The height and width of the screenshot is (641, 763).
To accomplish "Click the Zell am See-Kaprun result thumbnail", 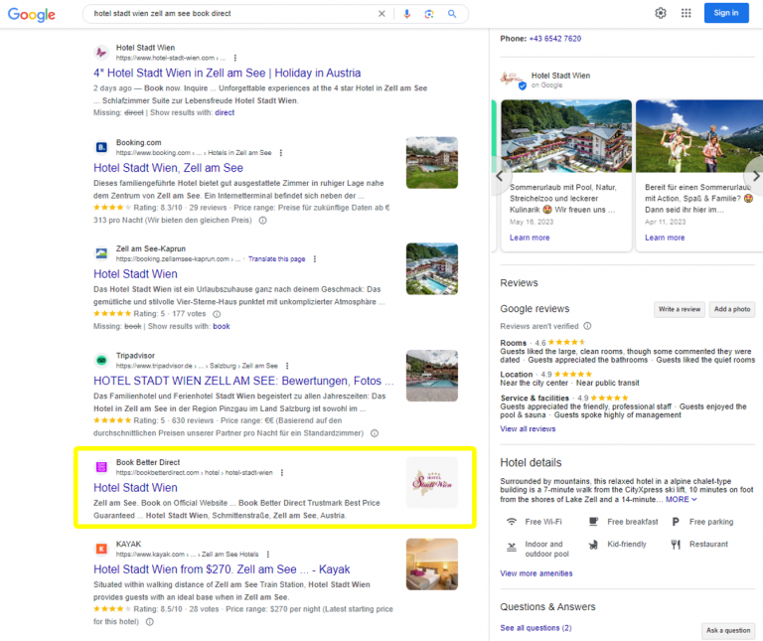I will coord(431,268).
